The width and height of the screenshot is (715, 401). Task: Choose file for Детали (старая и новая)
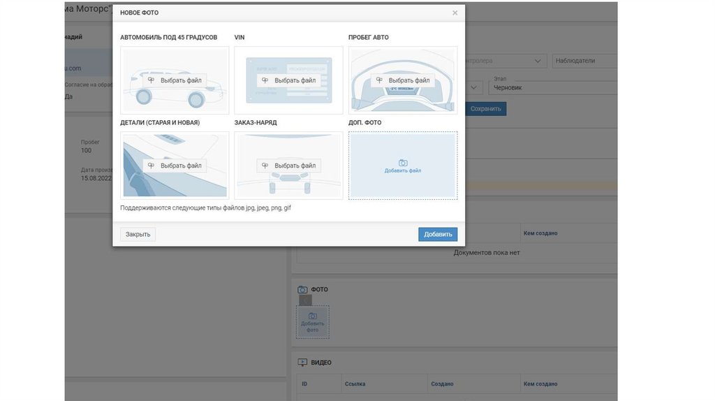175,166
